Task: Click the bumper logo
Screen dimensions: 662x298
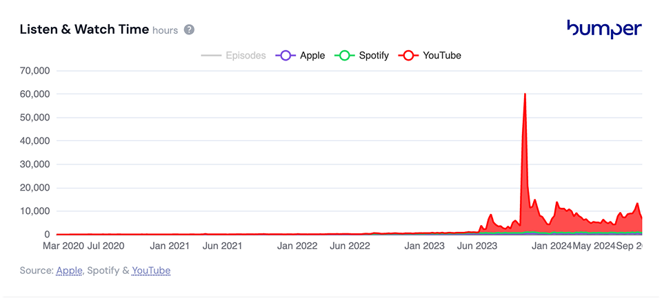Action: (604, 29)
